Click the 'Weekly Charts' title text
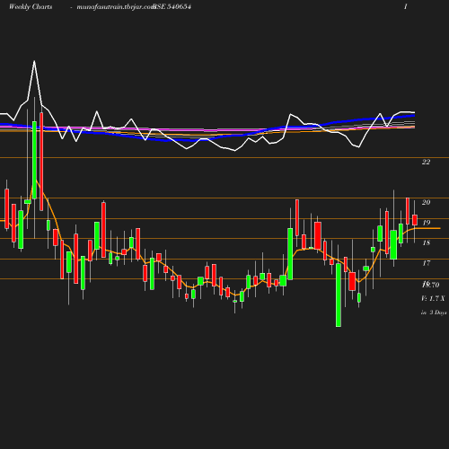The width and height of the screenshot is (449, 449). tap(31, 7)
